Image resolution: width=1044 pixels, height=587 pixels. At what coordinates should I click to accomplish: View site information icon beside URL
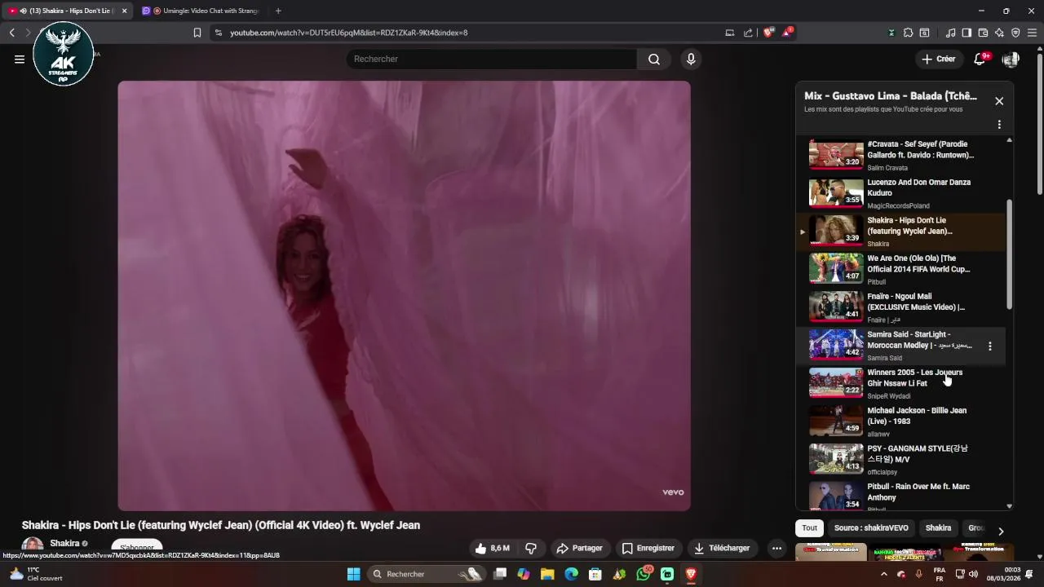pyautogui.click(x=218, y=33)
